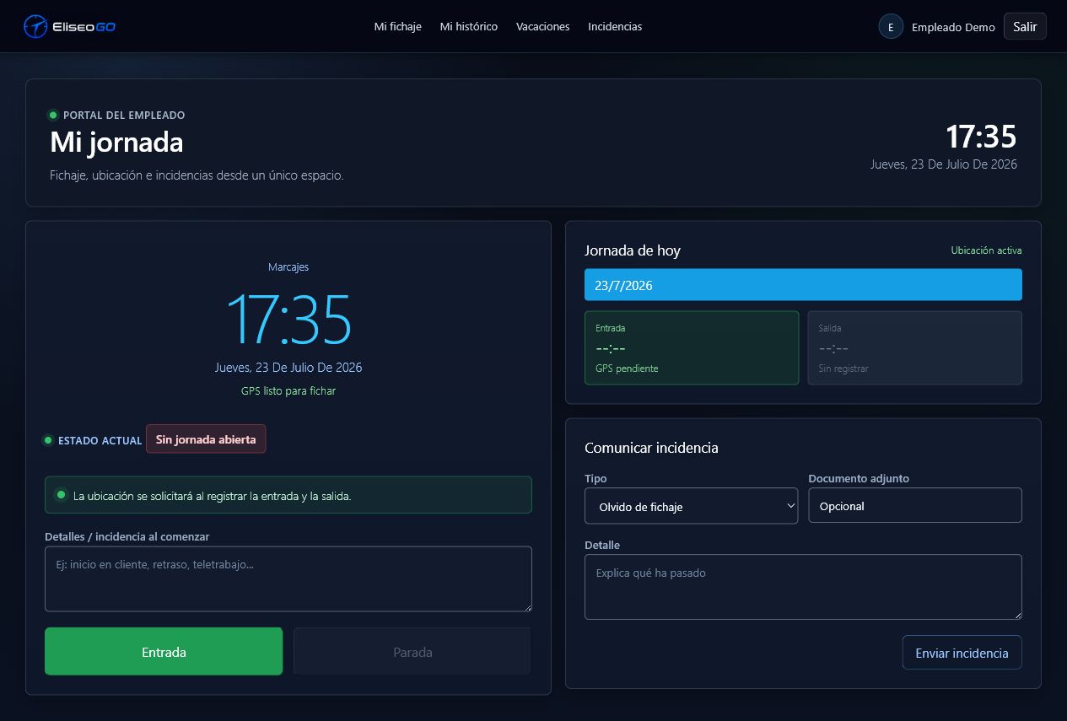Click the Salir button

[1025, 26]
